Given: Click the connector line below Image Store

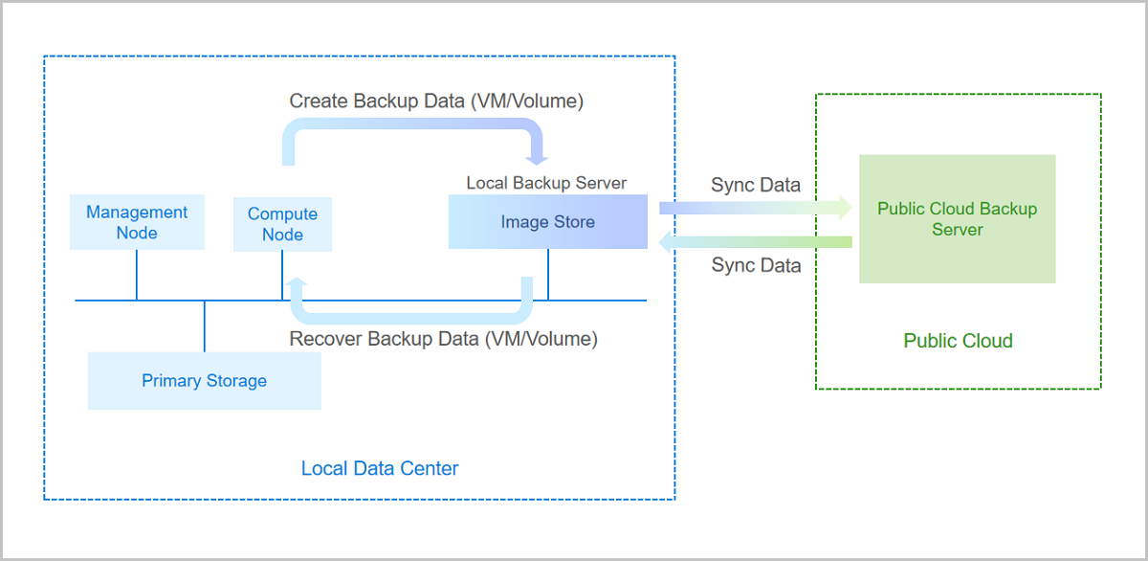Looking at the screenshot, I should coord(547,275).
